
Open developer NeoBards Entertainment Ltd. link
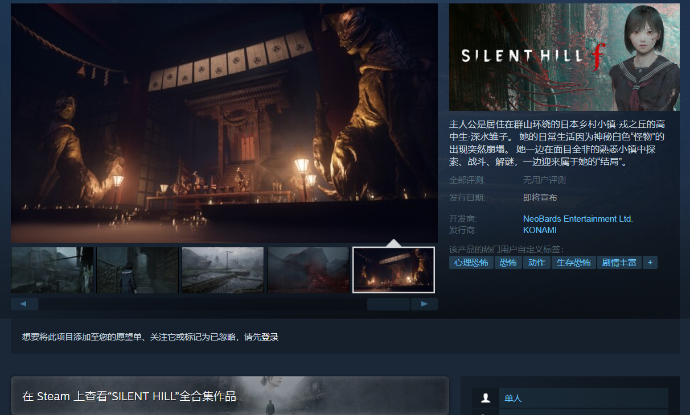click(577, 219)
